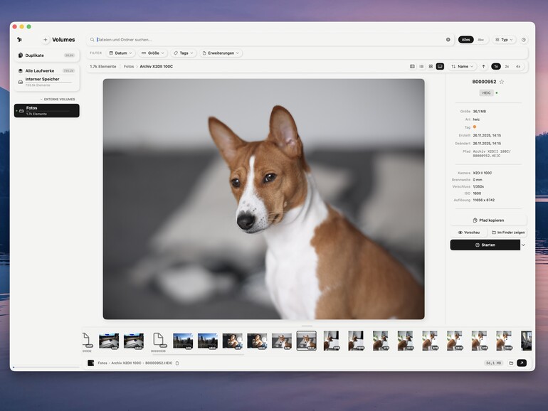The image size is (548, 411).
Task: Set thumbnail scale to 1x
Action: [496, 66]
